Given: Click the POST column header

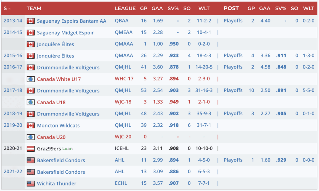Looking at the screenshot, I should [x=231, y=9].
